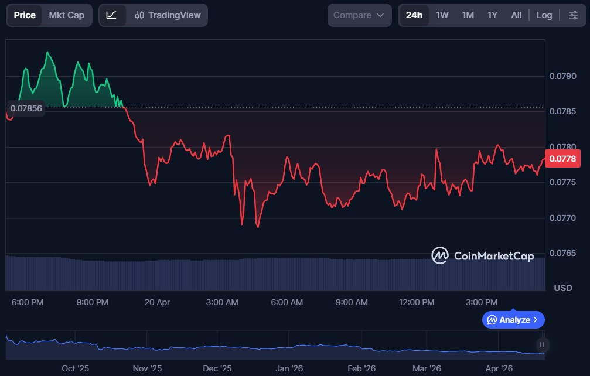Toggle Log scale
The width and height of the screenshot is (590, 376).
[x=544, y=15]
